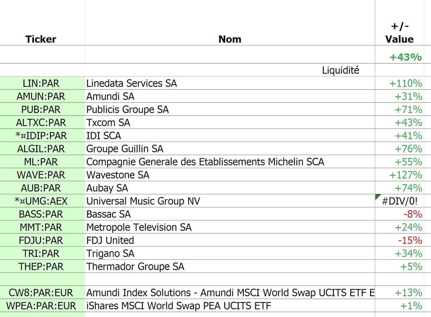Click the iShares MSCI World Swap PEA cell
The height and width of the screenshot is (317, 431).
point(178,306)
